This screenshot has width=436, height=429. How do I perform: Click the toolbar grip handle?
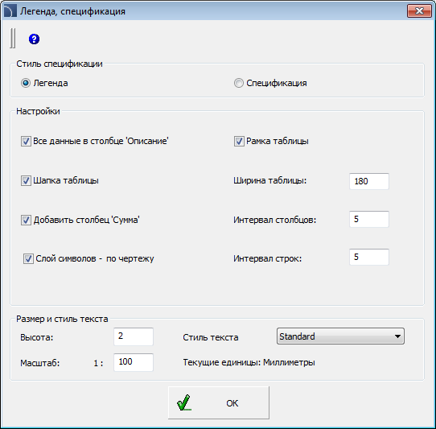(x=13, y=38)
